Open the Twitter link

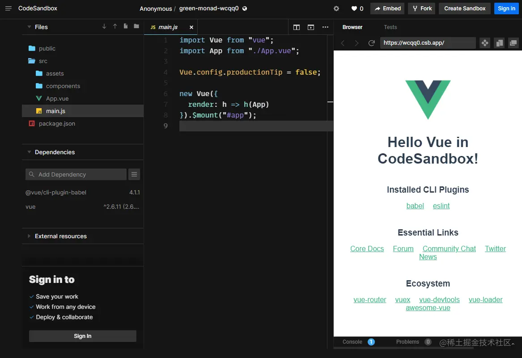tap(495, 249)
